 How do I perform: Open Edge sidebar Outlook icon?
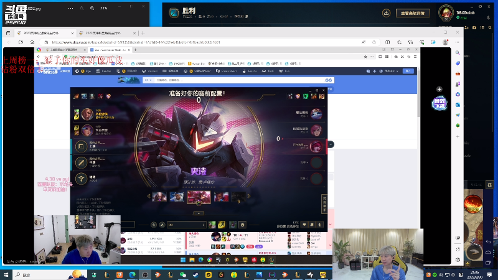[x=458, y=105]
